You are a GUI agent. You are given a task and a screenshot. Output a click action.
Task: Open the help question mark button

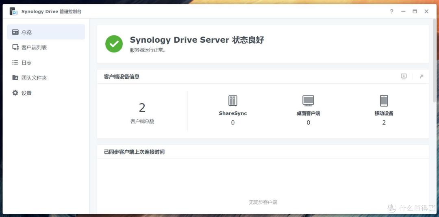[x=392, y=11]
